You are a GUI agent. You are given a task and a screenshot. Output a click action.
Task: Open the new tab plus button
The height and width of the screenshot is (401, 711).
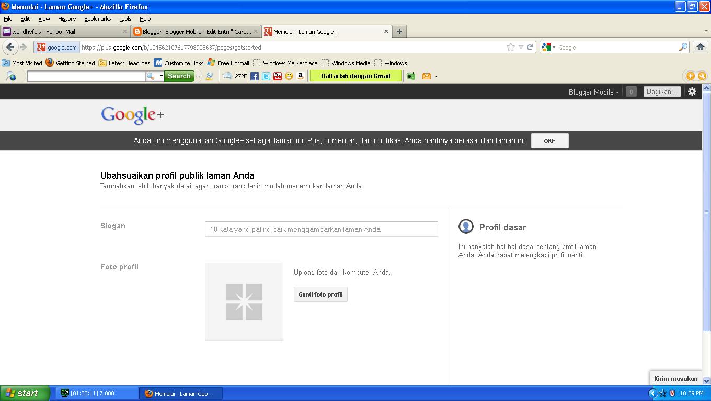point(399,31)
